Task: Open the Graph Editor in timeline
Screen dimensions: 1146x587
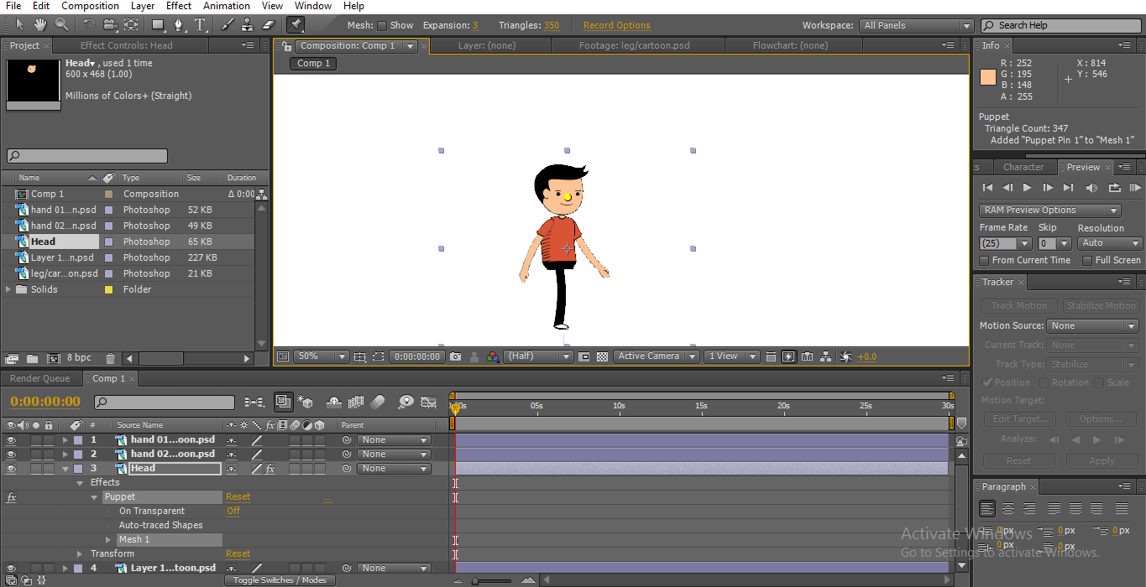Action: click(x=429, y=403)
